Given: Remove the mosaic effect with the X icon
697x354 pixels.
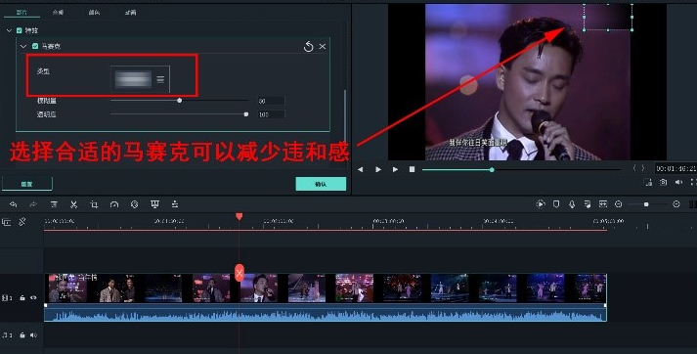Looking at the screenshot, I should point(323,46).
